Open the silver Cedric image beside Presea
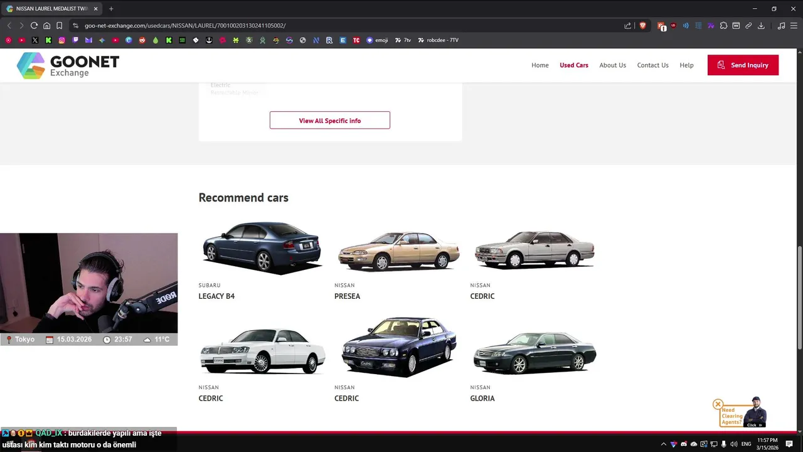The width and height of the screenshot is (803, 452). point(534,249)
